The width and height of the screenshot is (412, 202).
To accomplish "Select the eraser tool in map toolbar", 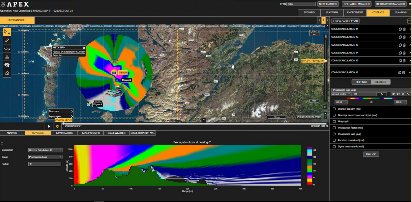I will click(7, 73).
